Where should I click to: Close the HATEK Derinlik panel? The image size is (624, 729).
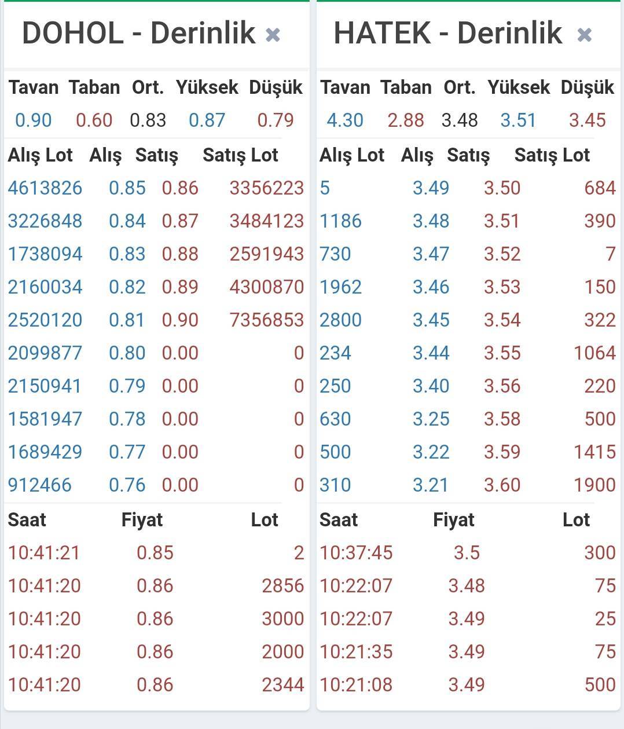[x=585, y=35]
